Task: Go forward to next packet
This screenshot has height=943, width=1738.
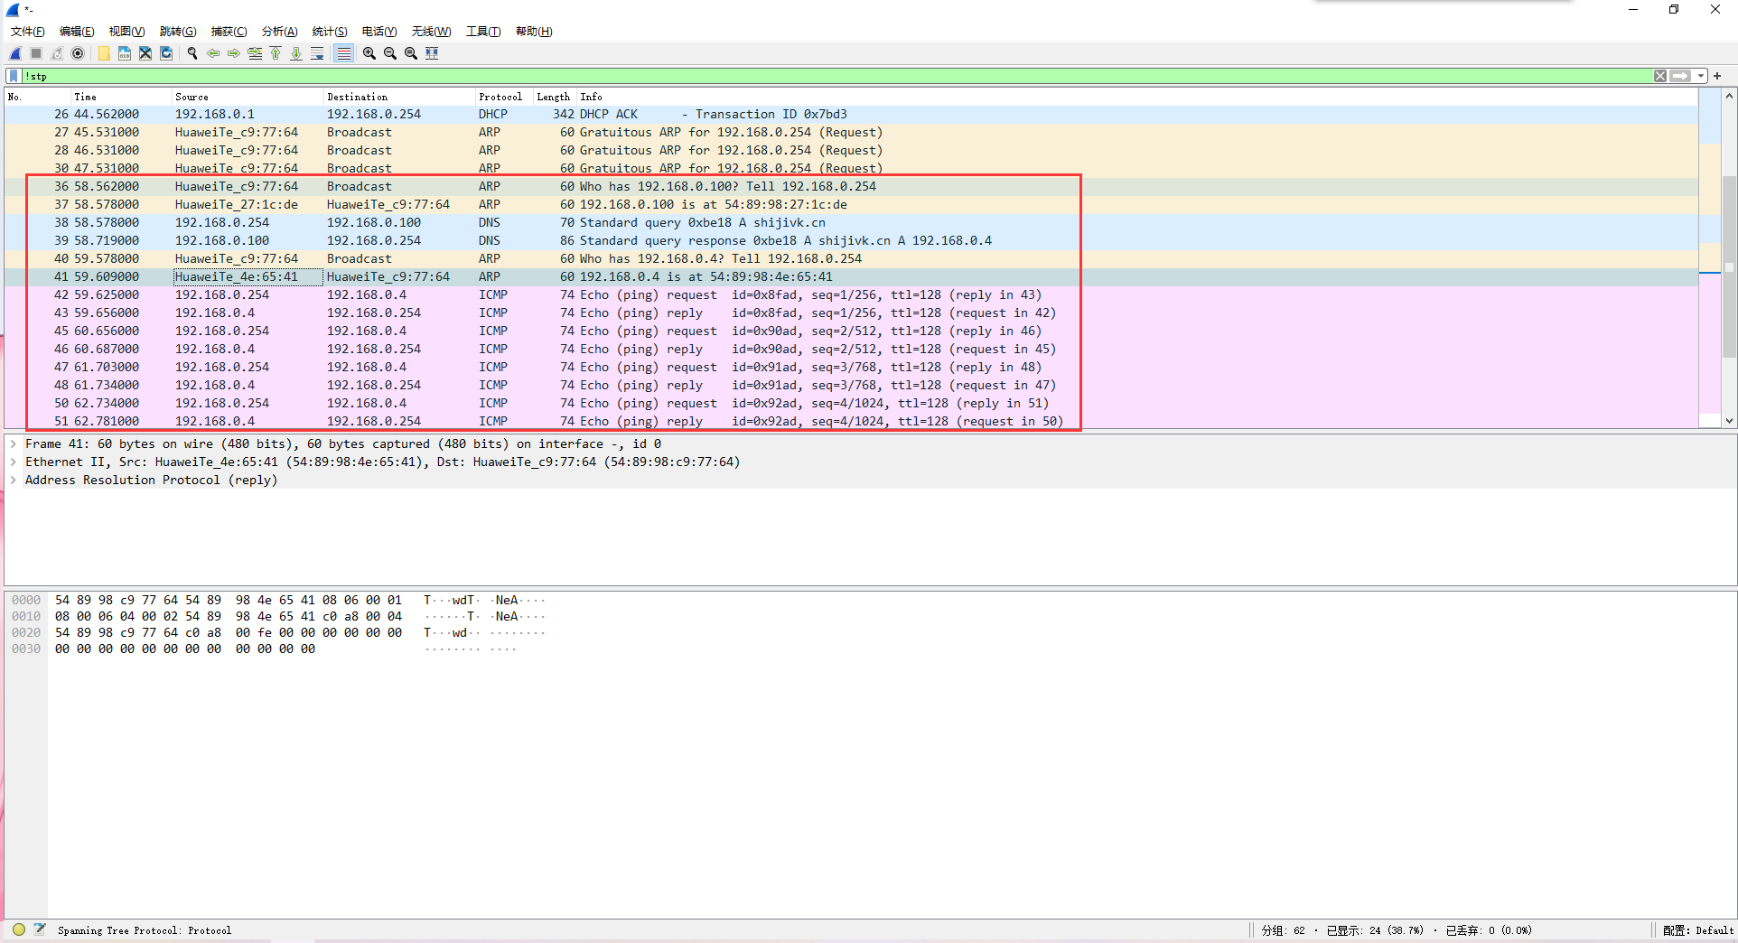Action: 234,53
